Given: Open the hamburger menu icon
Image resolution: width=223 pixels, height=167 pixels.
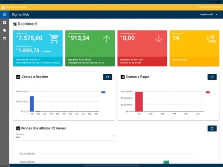Looking at the screenshot, I should click(4, 15).
